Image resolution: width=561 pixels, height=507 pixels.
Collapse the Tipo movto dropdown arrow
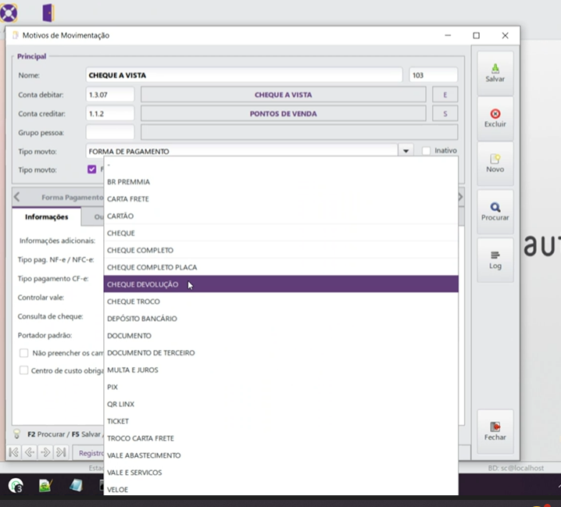pos(406,151)
